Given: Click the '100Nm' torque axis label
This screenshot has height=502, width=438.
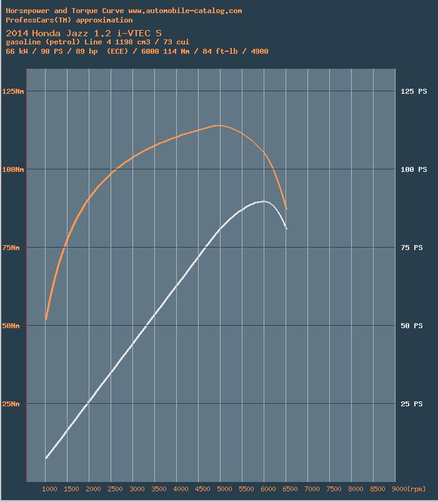Looking at the screenshot, I should (x=12, y=169).
